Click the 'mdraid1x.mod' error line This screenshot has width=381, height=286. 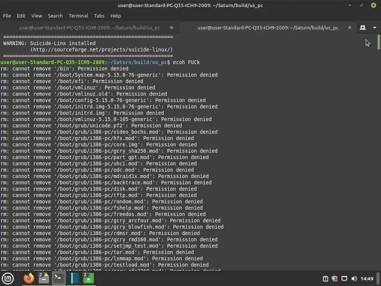pos(105,176)
